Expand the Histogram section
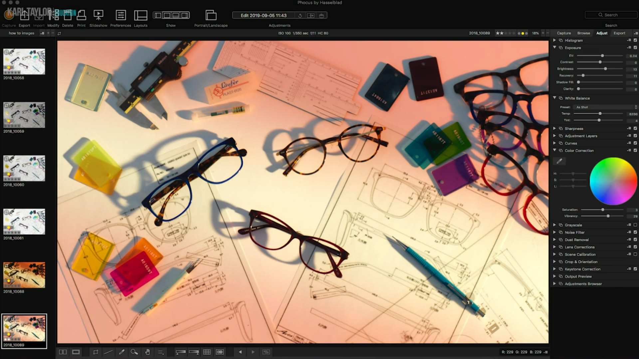The image size is (639, 359). (x=554, y=40)
